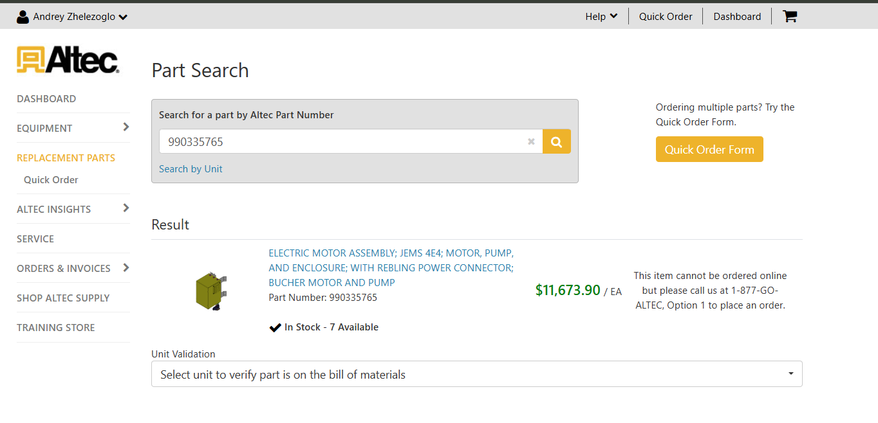The image size is (878, 423).
Task: Expand the Equipment menu chevron
Action: pos(126,127)
